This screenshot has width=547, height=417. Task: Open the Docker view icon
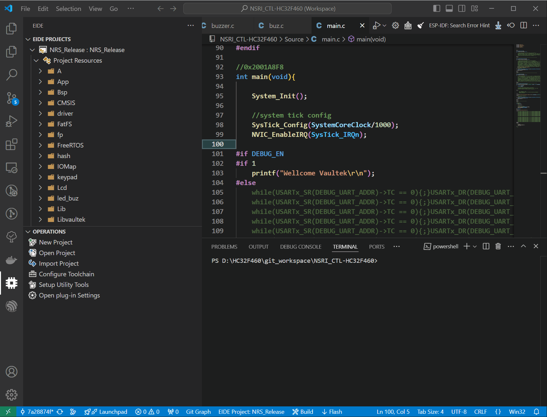point(12,260)
